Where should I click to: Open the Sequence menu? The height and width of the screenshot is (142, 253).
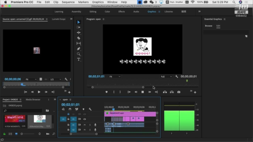(68, 2)
